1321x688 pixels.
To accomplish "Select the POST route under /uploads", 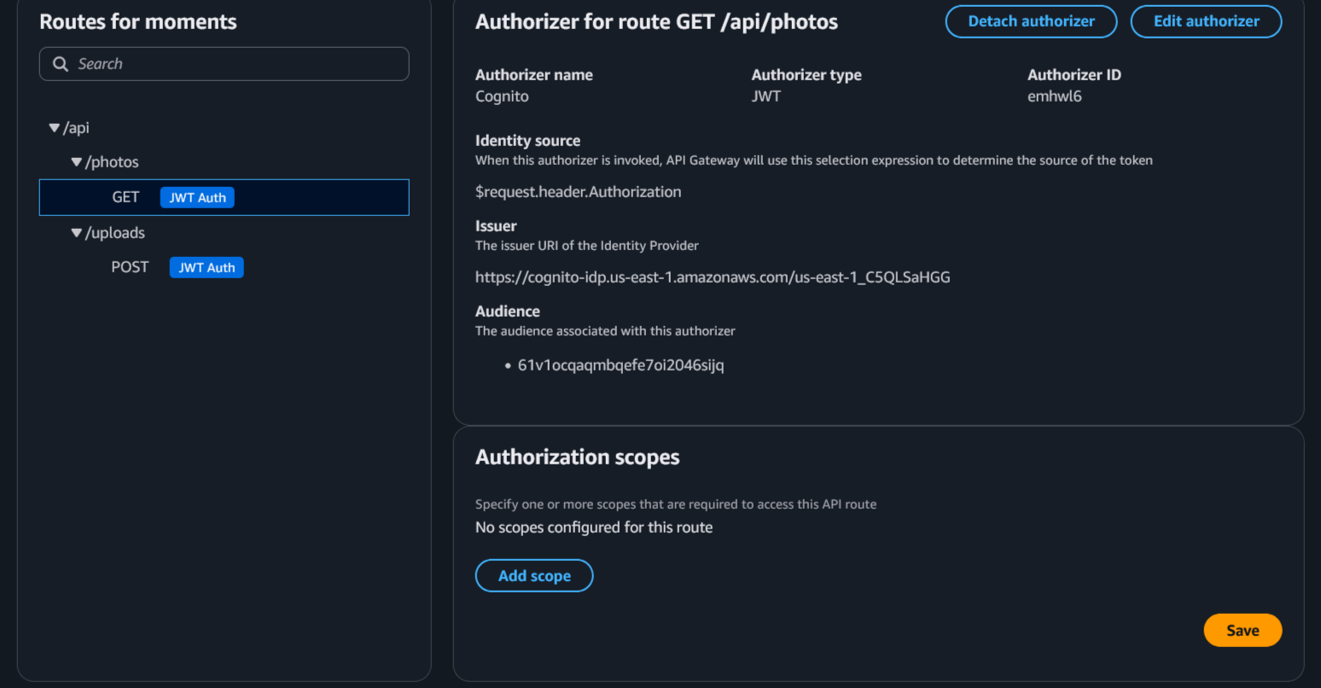I will coord(130,267).
